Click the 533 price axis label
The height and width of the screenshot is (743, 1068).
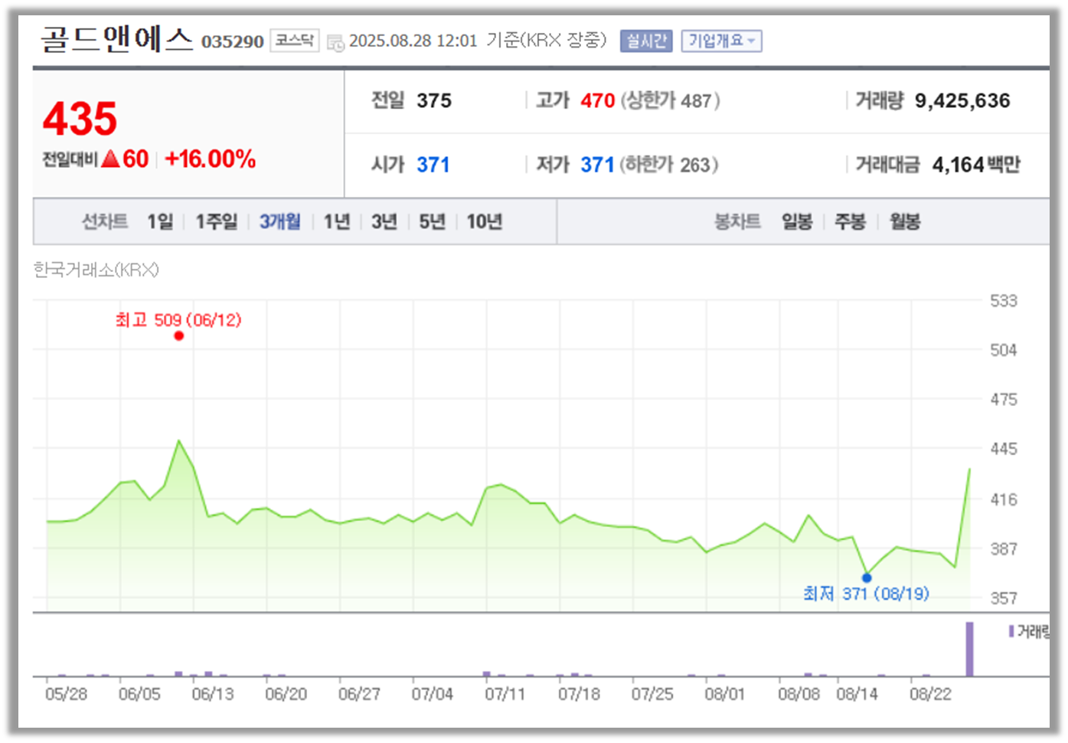[1003, 301]
